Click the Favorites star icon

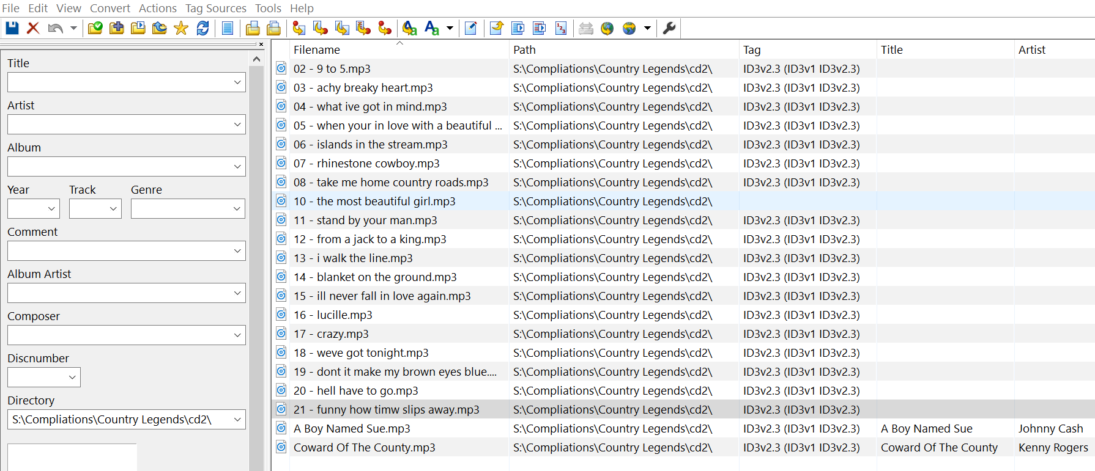[181, 28]
